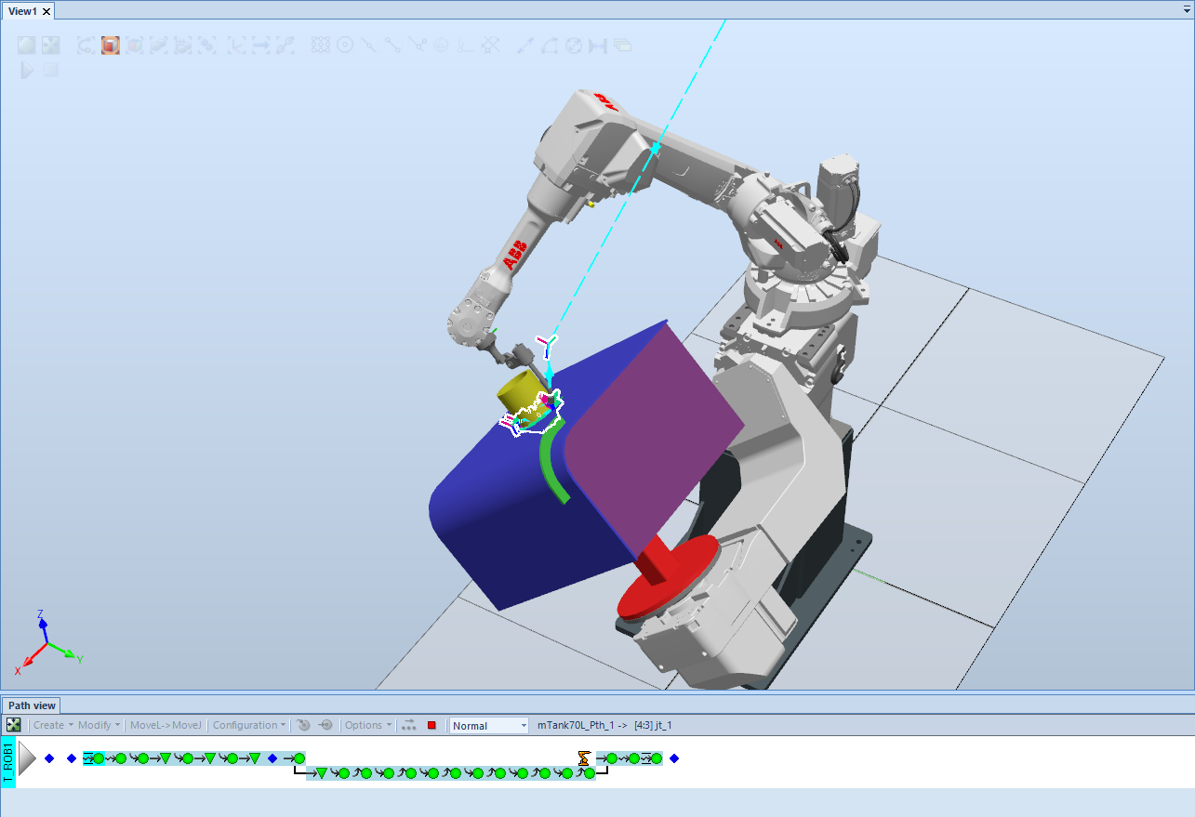Choose the Point to Point measure tool
Screen dimensions: 1195x817
[525, 45]
